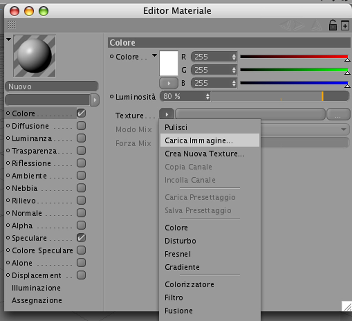This screenshot has height=321, width=352.
Task: Open the Modo Mix dropdown arrow
Action: click(343, 129)
